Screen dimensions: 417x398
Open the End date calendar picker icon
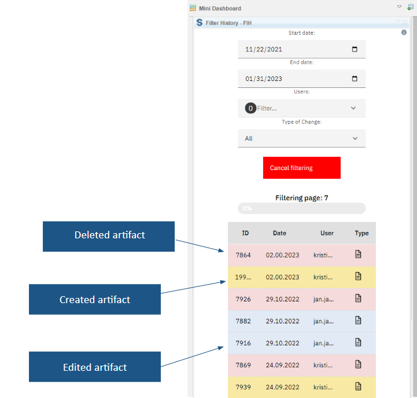pos(355,79)
